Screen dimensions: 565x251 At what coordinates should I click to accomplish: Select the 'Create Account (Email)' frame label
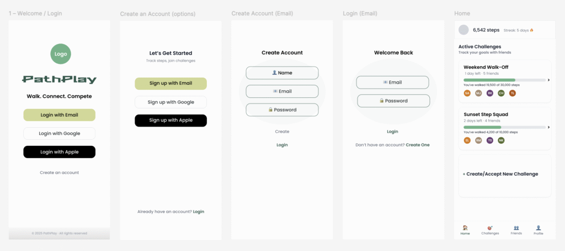[x=262, y=13]
